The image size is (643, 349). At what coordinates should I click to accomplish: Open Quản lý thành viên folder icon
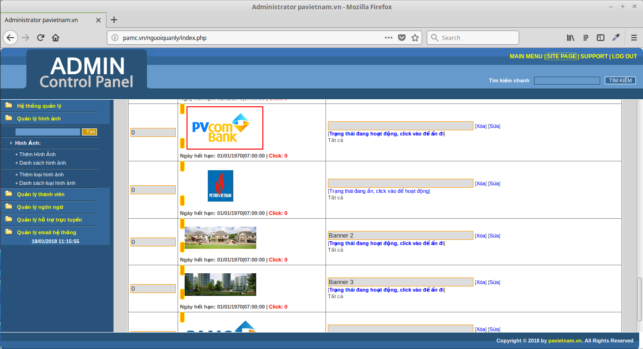click(9, 194)
